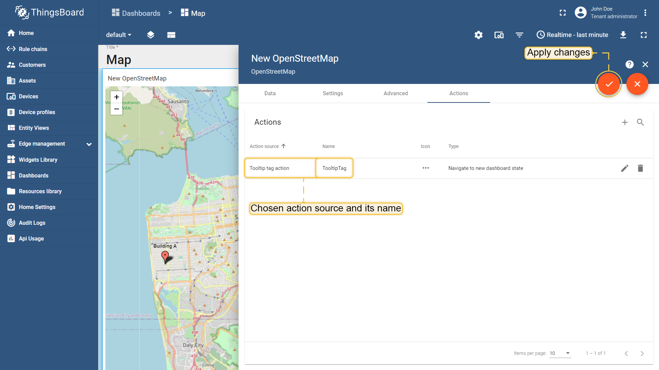Open Dashboards in the sidebar

click(49, 175)
